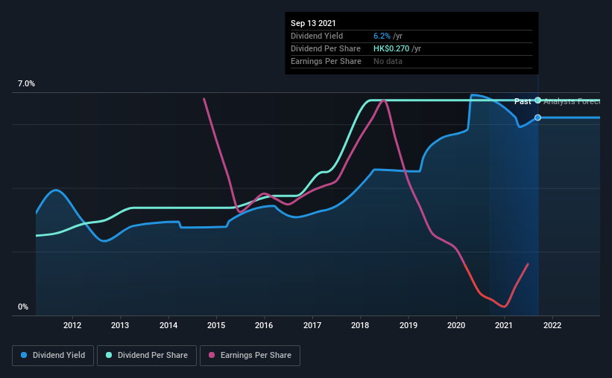
Task: Click the 6.2% dividend yield value in tooltip
Action: coord(382,36)
